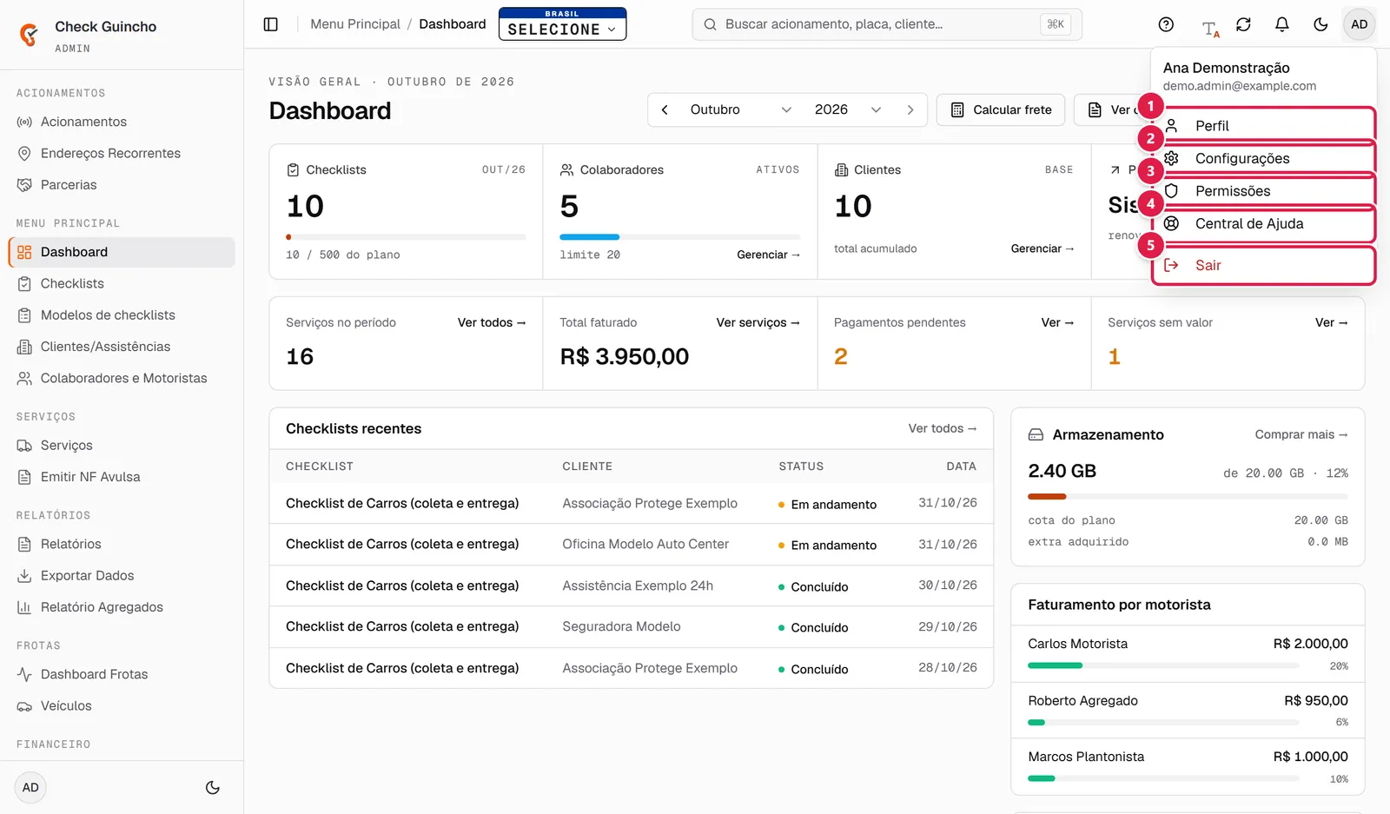Focus the search field Buscar acionamento
This screenshot has width=1390, height=814.
[887, 24]
